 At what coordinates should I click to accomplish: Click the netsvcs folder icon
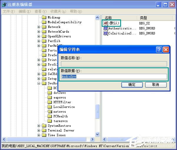pos(49,112)
